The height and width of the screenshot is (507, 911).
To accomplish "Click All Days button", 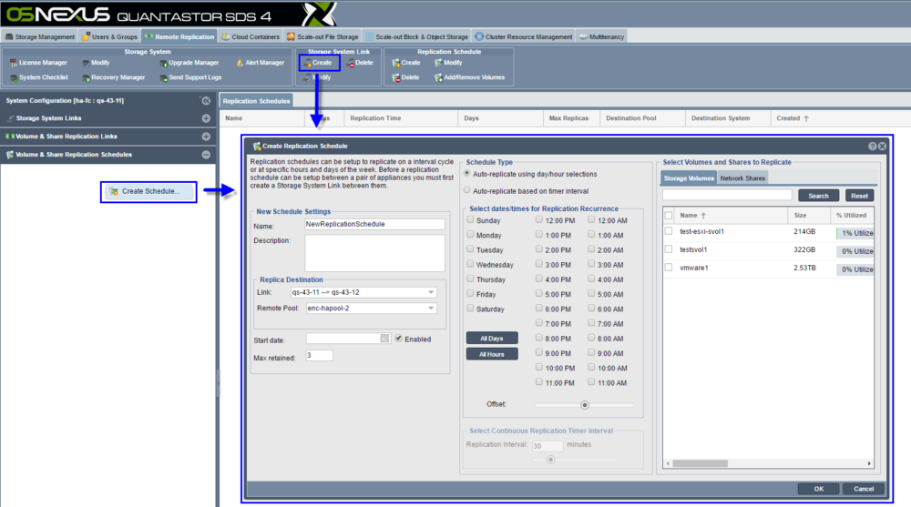I will [x=492, y=338].
